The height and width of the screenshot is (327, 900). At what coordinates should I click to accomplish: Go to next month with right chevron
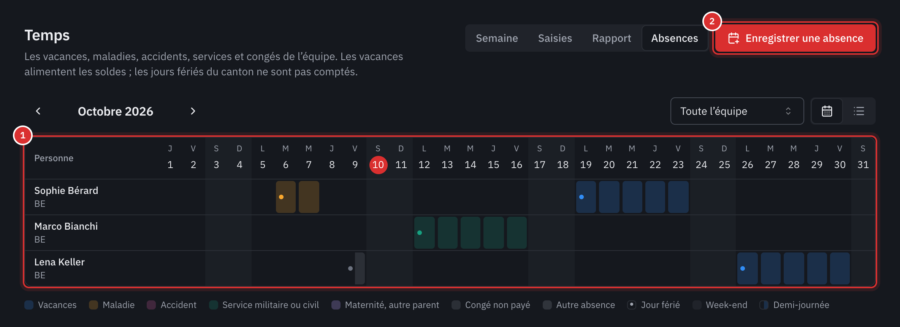(193, 111)
